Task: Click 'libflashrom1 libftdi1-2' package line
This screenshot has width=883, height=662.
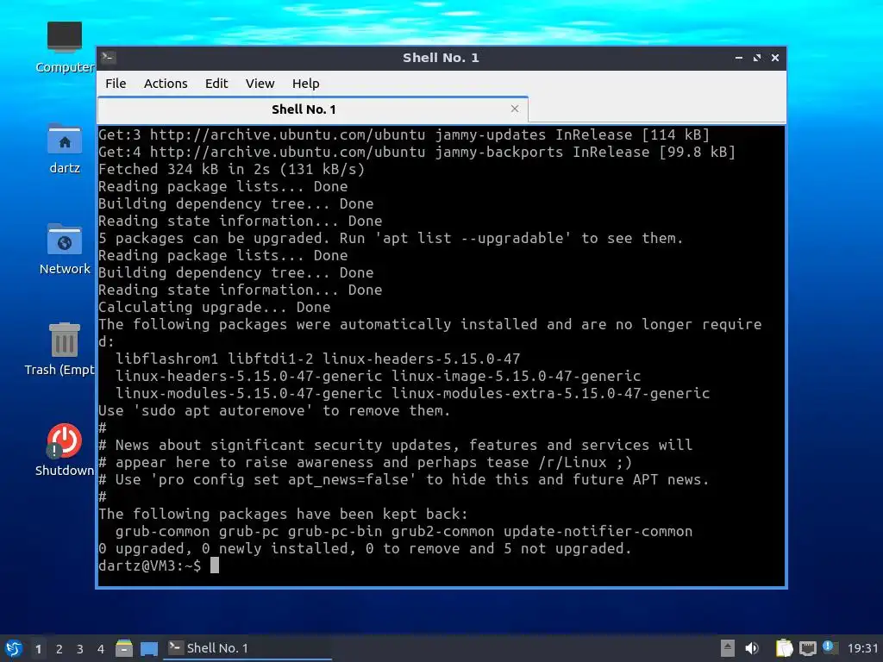Action: coord(317,359)
